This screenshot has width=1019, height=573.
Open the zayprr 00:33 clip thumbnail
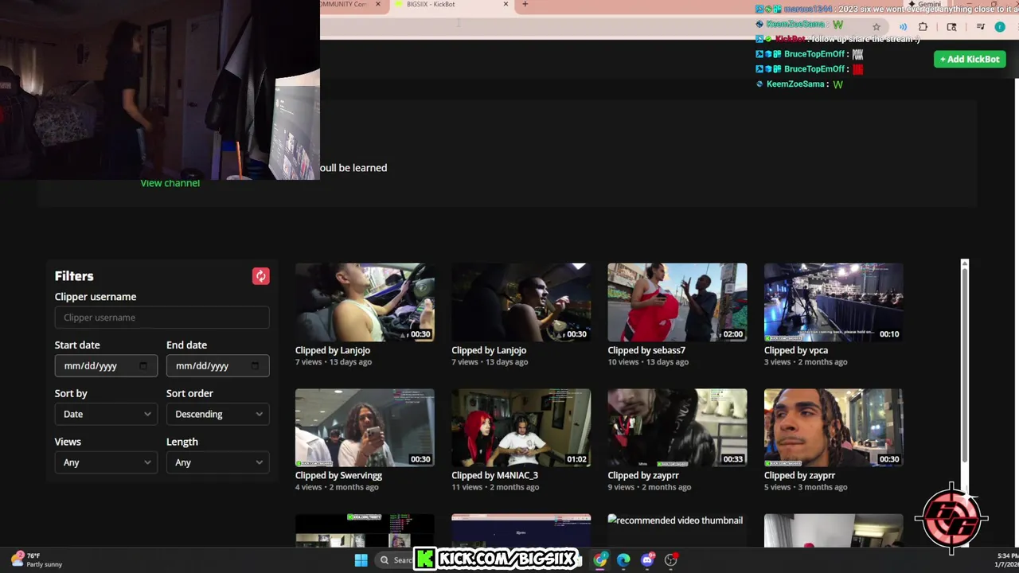[677, 427]
